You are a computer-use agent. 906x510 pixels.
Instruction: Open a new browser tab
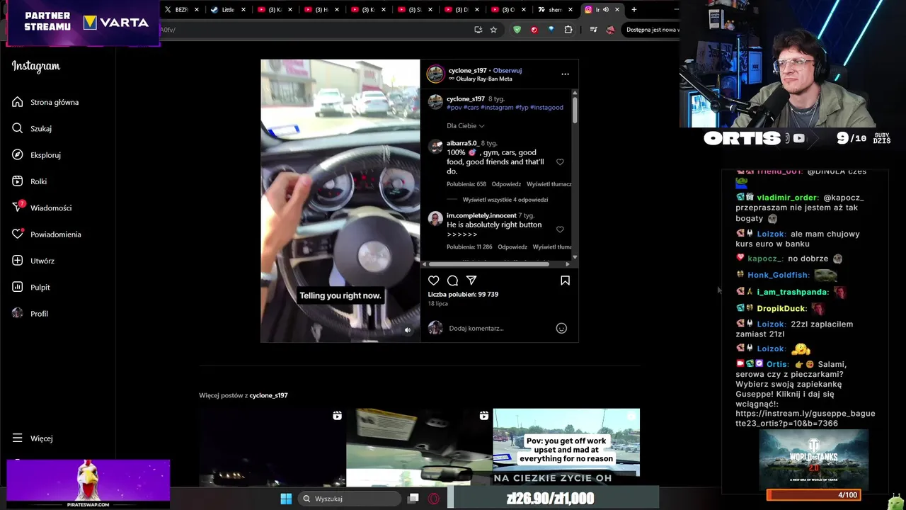(x=633, y=10)
